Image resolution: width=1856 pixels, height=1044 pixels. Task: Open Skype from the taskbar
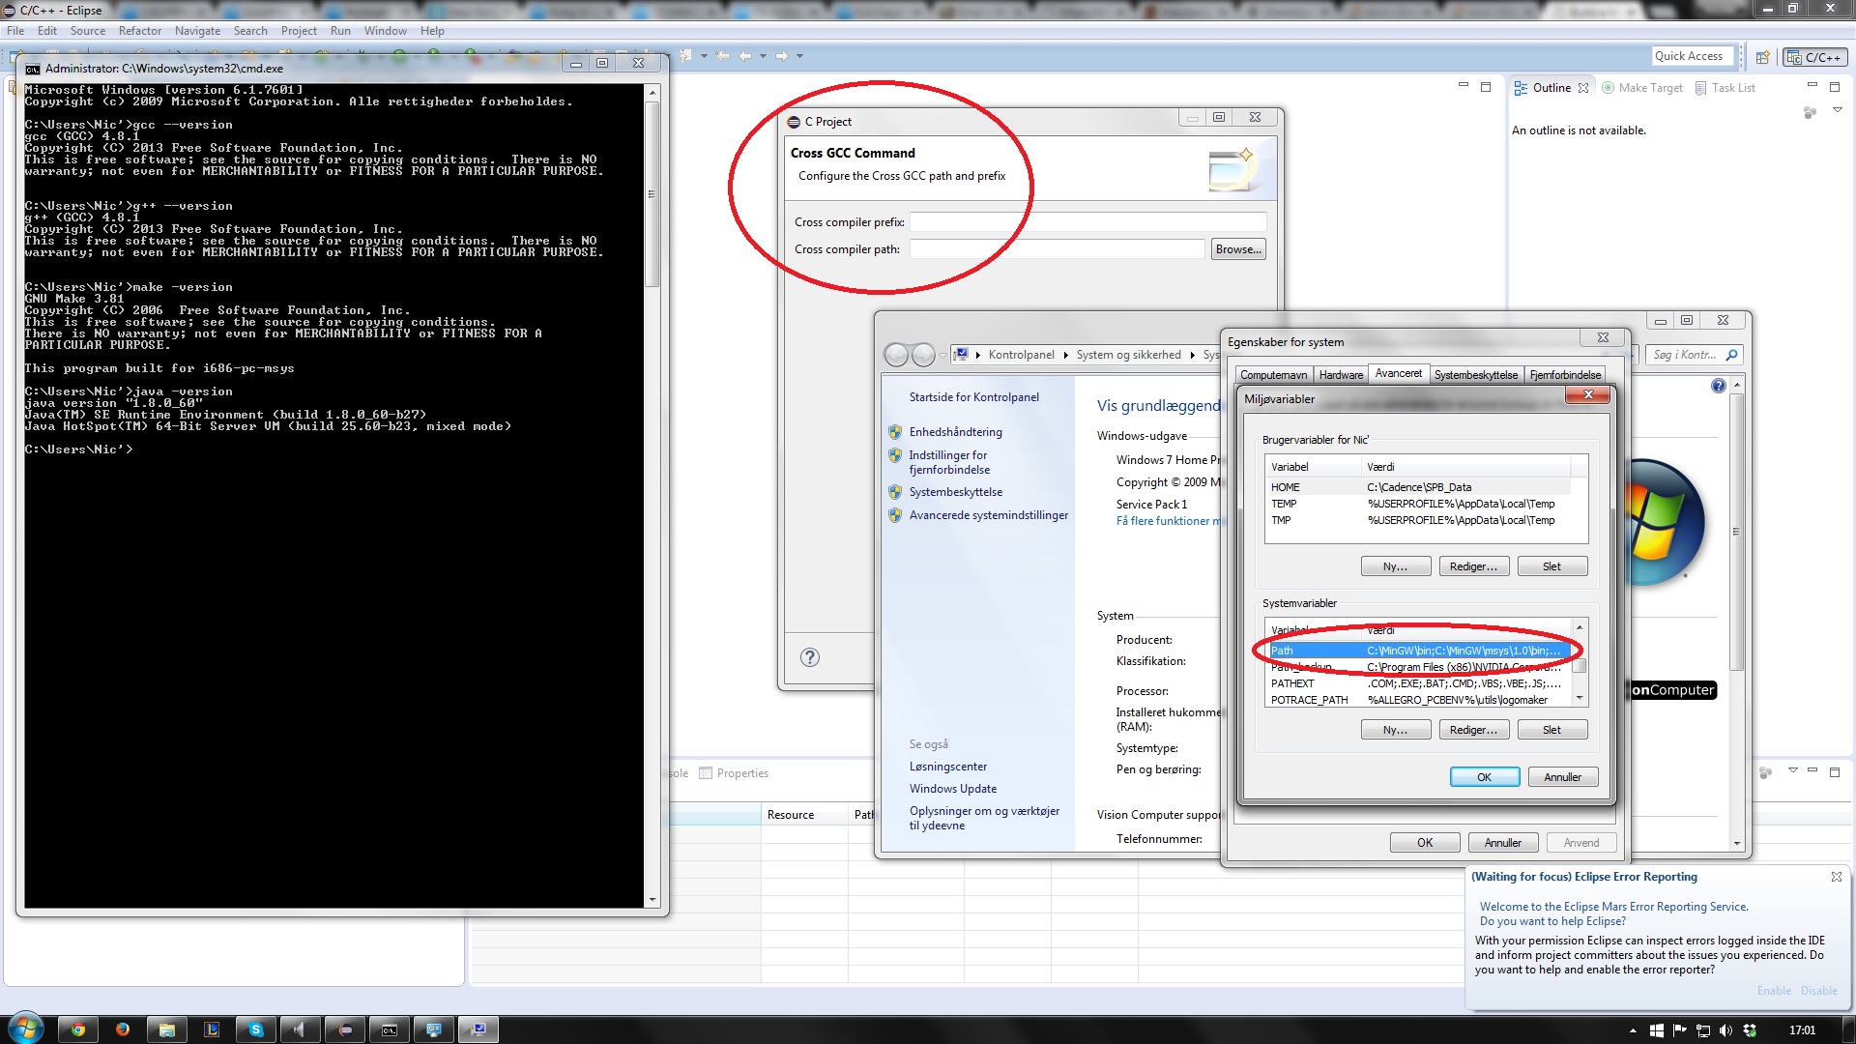pos(256,1029)
